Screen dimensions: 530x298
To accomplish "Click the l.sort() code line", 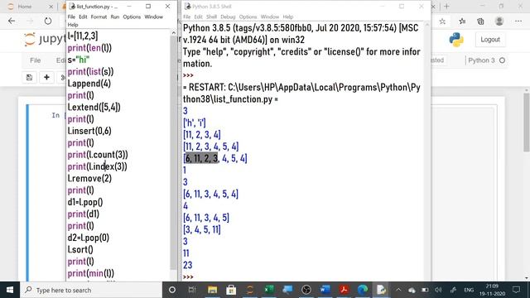I will point(80,249).
